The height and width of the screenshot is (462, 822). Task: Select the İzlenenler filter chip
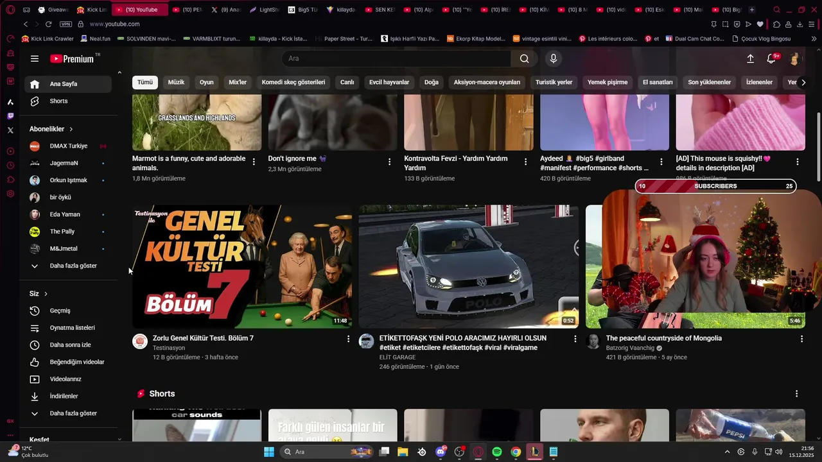759,82
